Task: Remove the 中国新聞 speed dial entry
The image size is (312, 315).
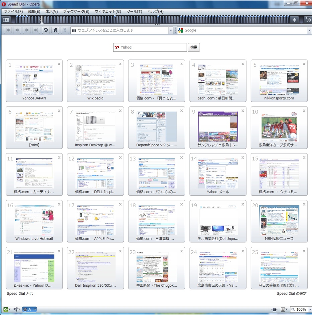Action: 181,251
